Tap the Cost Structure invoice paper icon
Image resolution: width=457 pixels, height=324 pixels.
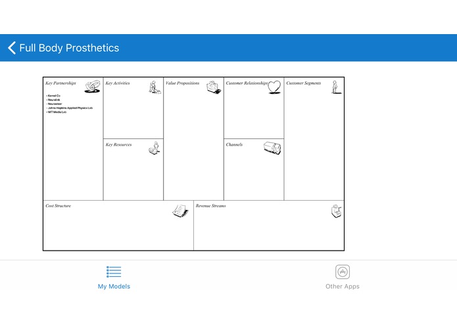[x=180, y=211]
